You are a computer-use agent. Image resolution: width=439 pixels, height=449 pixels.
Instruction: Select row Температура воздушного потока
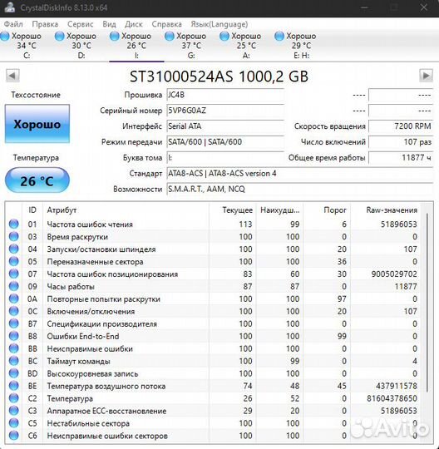tap(214, 386)
